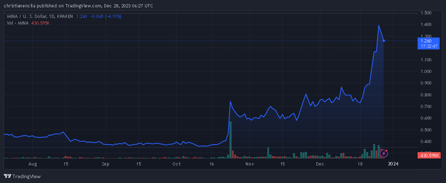Click the 17:32:47 countdown timer label
This screenshot has height=183, width=446.
tap(429, 46)
